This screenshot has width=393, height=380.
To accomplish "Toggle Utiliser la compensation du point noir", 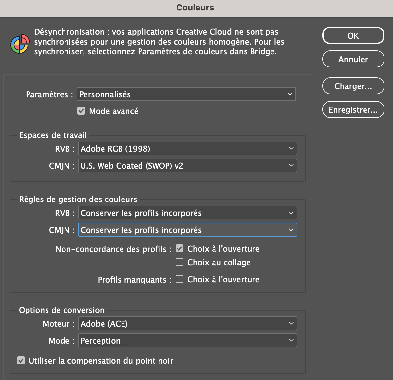I will [x=21, y=360].
